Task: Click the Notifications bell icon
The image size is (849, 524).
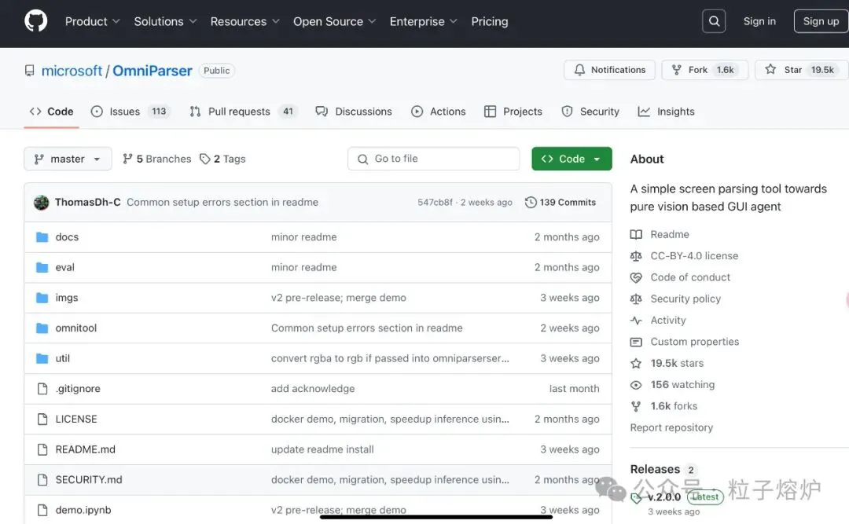Action: tap(579, 70)
